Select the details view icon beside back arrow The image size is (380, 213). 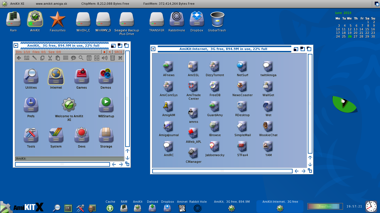tap(27, 58)
